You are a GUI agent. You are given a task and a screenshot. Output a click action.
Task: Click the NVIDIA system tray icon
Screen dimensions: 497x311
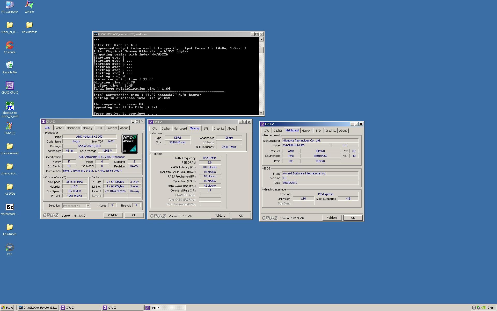point(483,308)
